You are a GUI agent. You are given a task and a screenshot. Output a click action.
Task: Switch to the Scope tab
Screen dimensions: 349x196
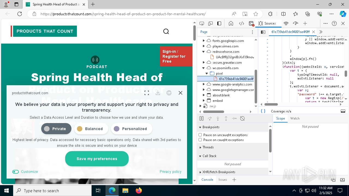pyautogui.click(x=280, y=118)
